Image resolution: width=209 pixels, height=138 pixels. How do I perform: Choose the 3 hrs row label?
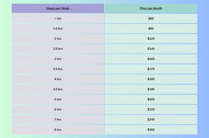[58, 59]
